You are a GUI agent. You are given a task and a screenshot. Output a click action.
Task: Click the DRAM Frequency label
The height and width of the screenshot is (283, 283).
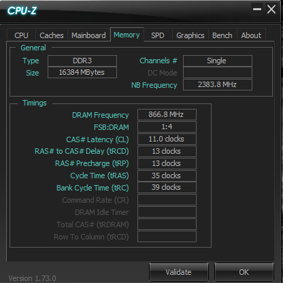[100, 115]
